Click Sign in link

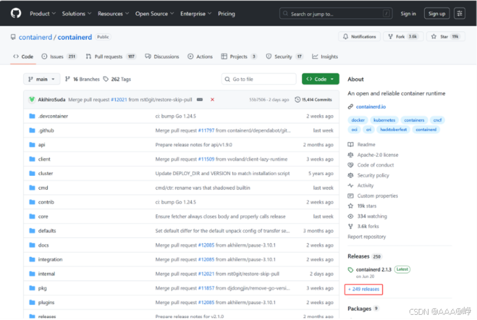(408, 14)
